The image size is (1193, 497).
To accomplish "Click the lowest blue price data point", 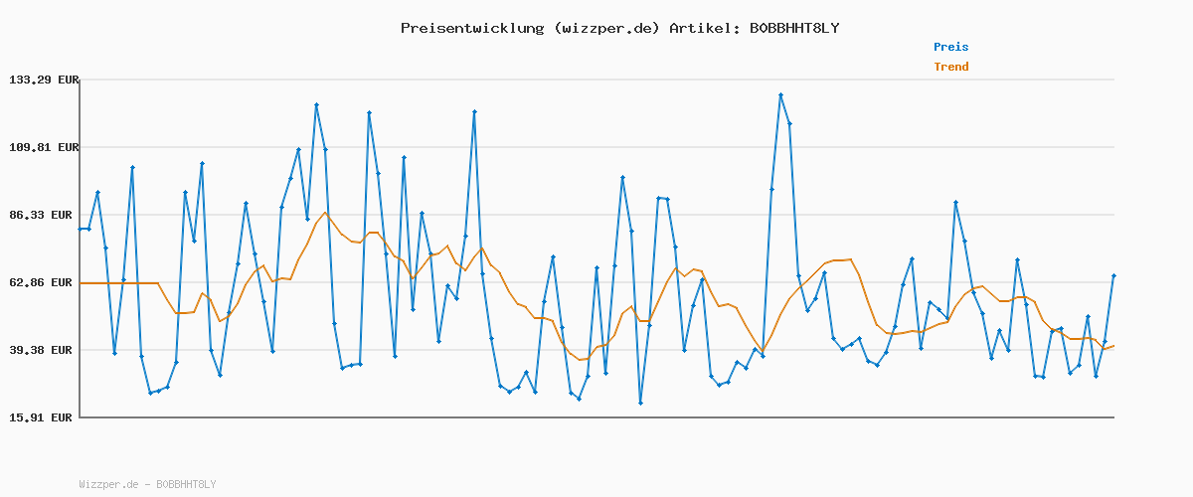I will pyautogui.click(x=640, y=403).
